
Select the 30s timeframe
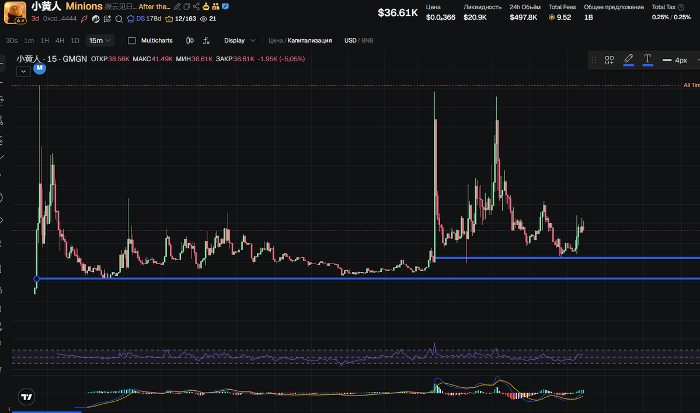pyautogui.click(x=12, y=41)
